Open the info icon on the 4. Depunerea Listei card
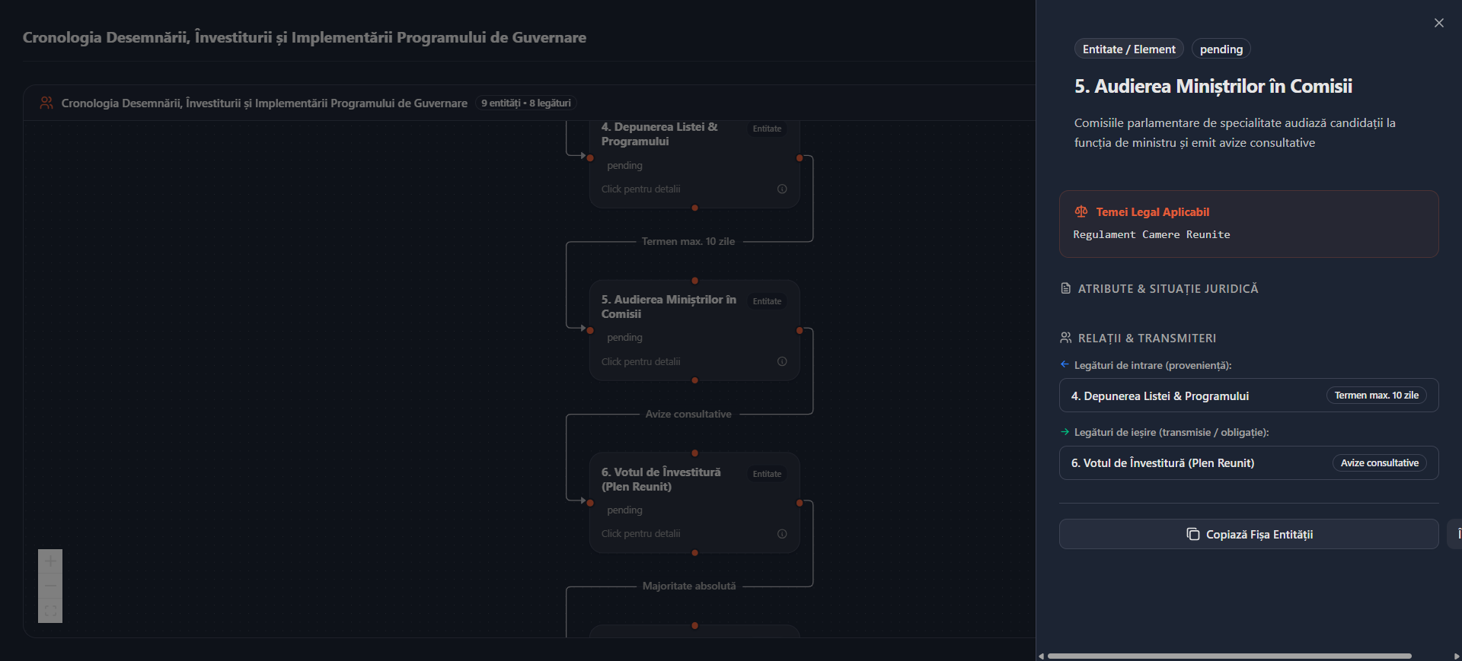 [x=782, y=189]
